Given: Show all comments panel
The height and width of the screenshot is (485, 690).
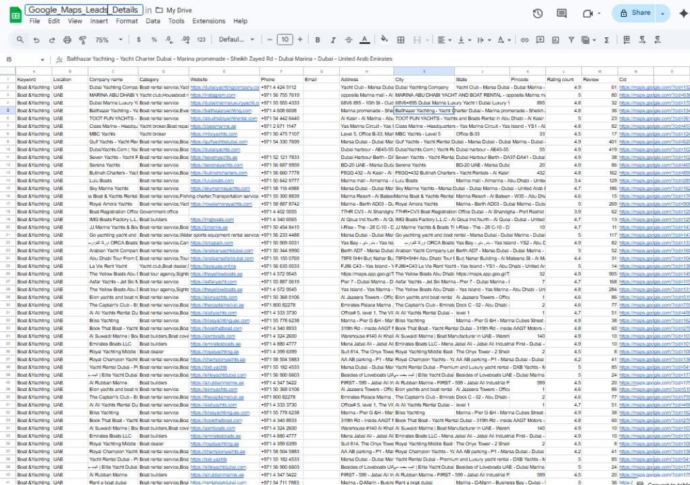Looking at the screenshot, I should coord(562,14).
